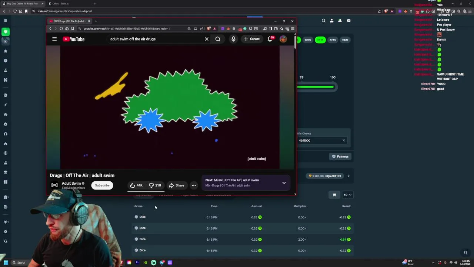Viewport: 474px width, 267px height.
Task: Bookmark the YouTube page via bookmark icon
Action: pos(72,29)
